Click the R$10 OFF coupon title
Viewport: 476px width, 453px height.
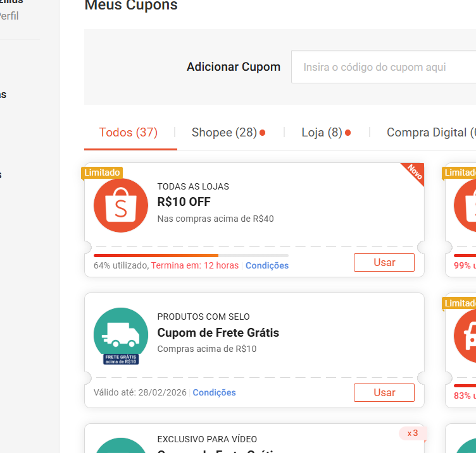point(184,202)
